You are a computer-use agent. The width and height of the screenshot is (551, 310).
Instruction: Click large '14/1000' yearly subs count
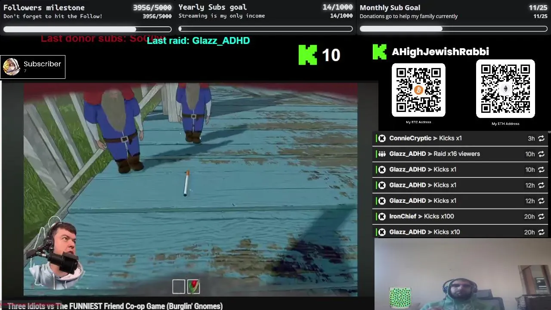coord(337,7)
